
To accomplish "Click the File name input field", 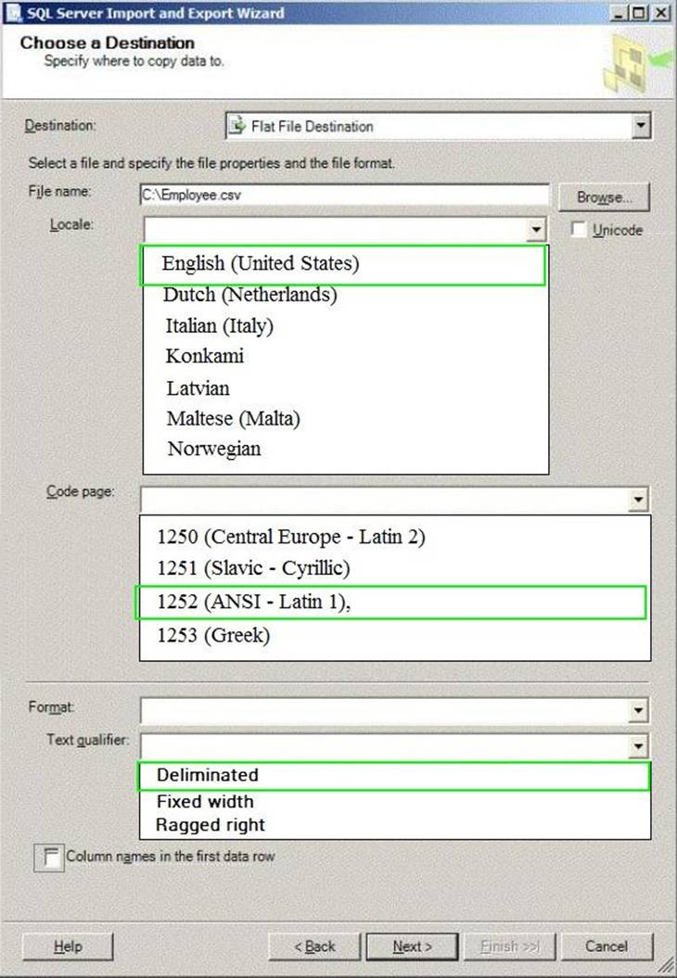I will (343, 196).
